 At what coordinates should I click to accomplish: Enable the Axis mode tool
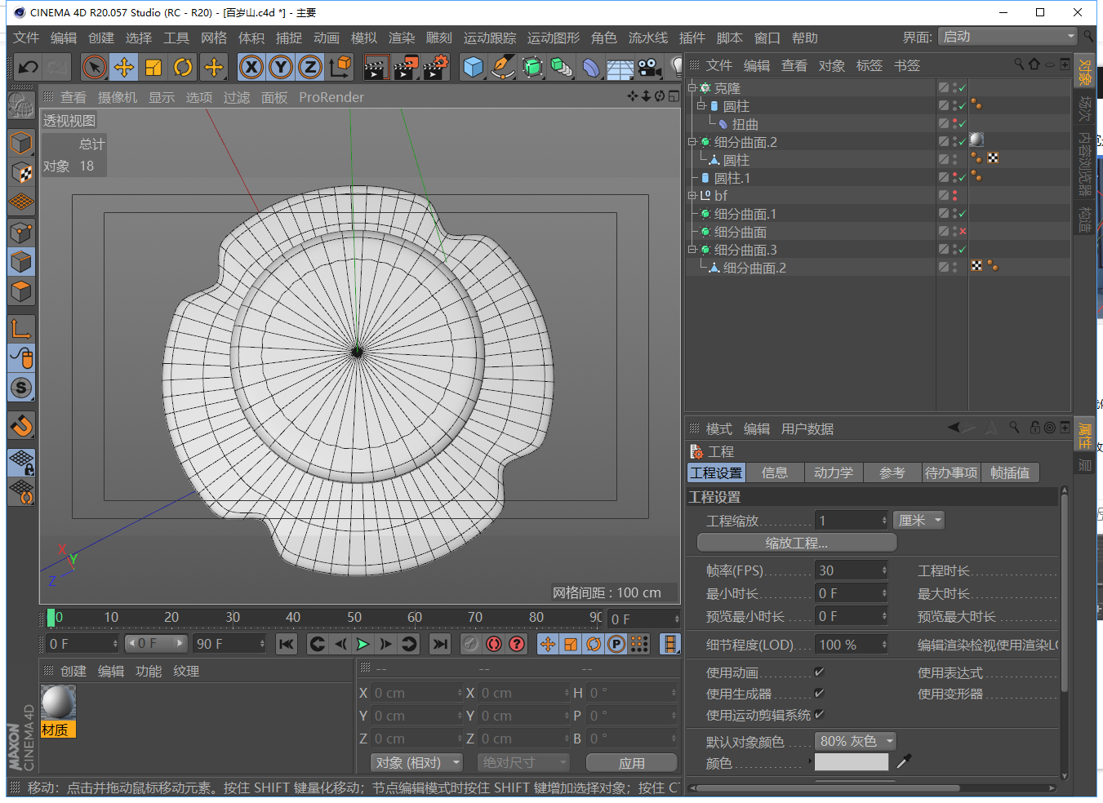point(21,329)
